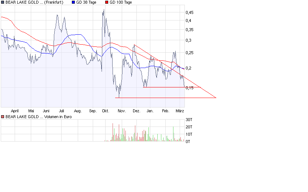Click the 0T volume axis label

pos(188,142)
